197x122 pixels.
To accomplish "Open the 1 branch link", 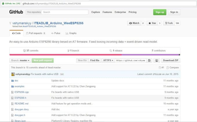I will pos(73,51).
